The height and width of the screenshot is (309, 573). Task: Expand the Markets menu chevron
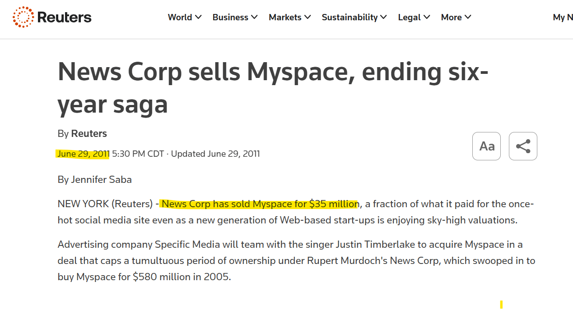click(x=307, y=18)
